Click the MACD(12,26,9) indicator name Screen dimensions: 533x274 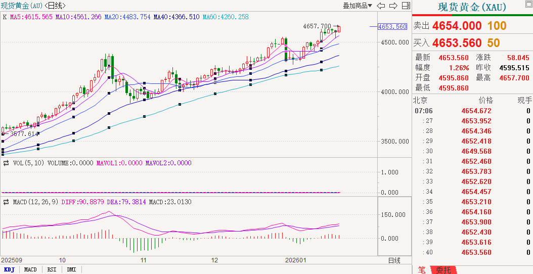36,202
